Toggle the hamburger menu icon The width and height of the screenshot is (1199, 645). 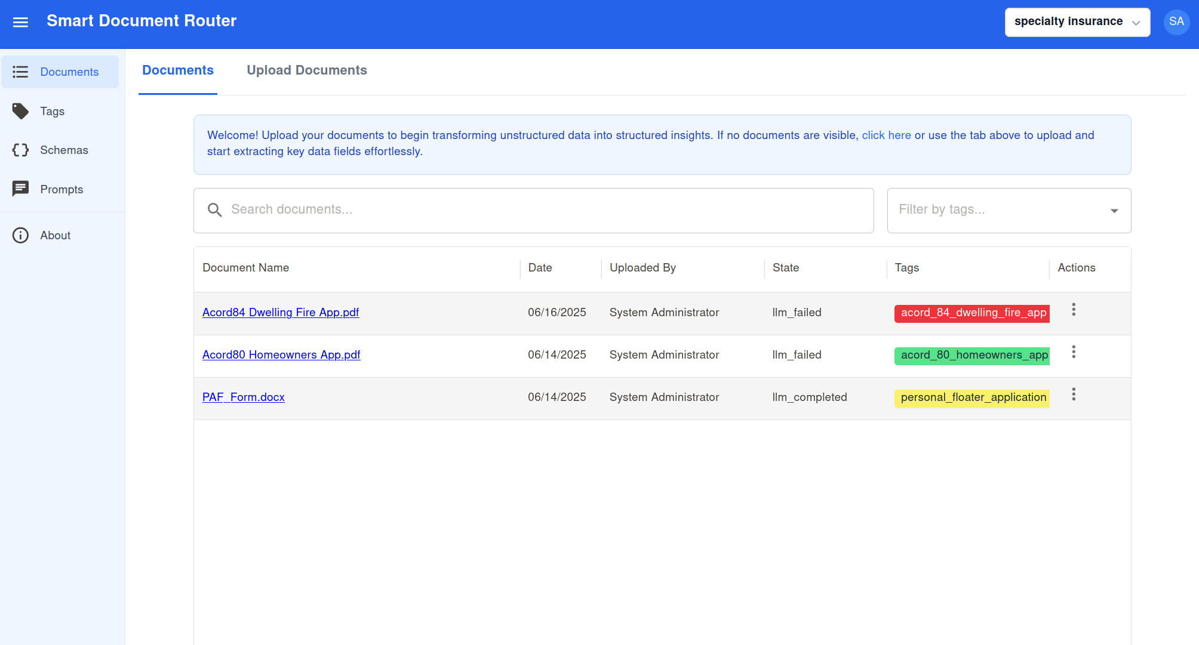[20, 22]
